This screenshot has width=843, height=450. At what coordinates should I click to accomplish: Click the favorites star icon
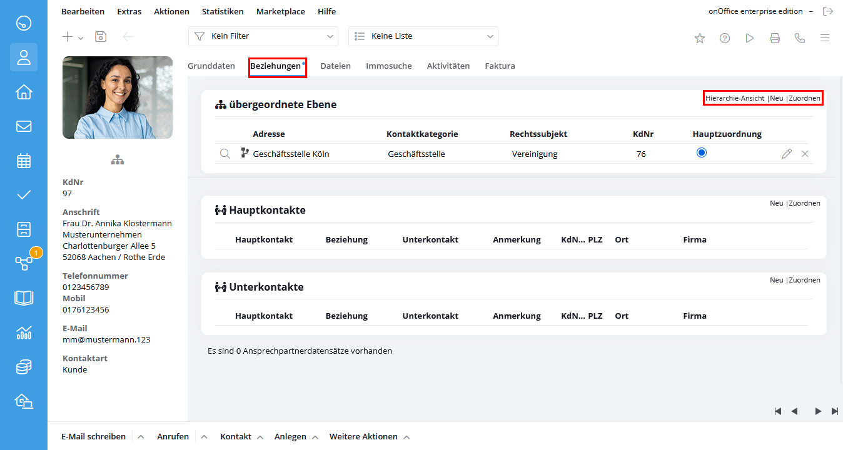click(700, 38)
